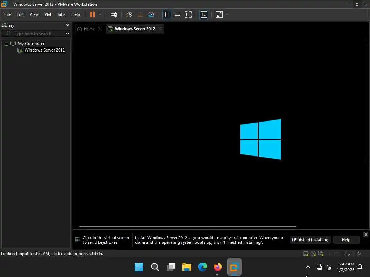Open the File menu
Image resolution: width=370 pixels, height=277 pixels.
point(8,14)
